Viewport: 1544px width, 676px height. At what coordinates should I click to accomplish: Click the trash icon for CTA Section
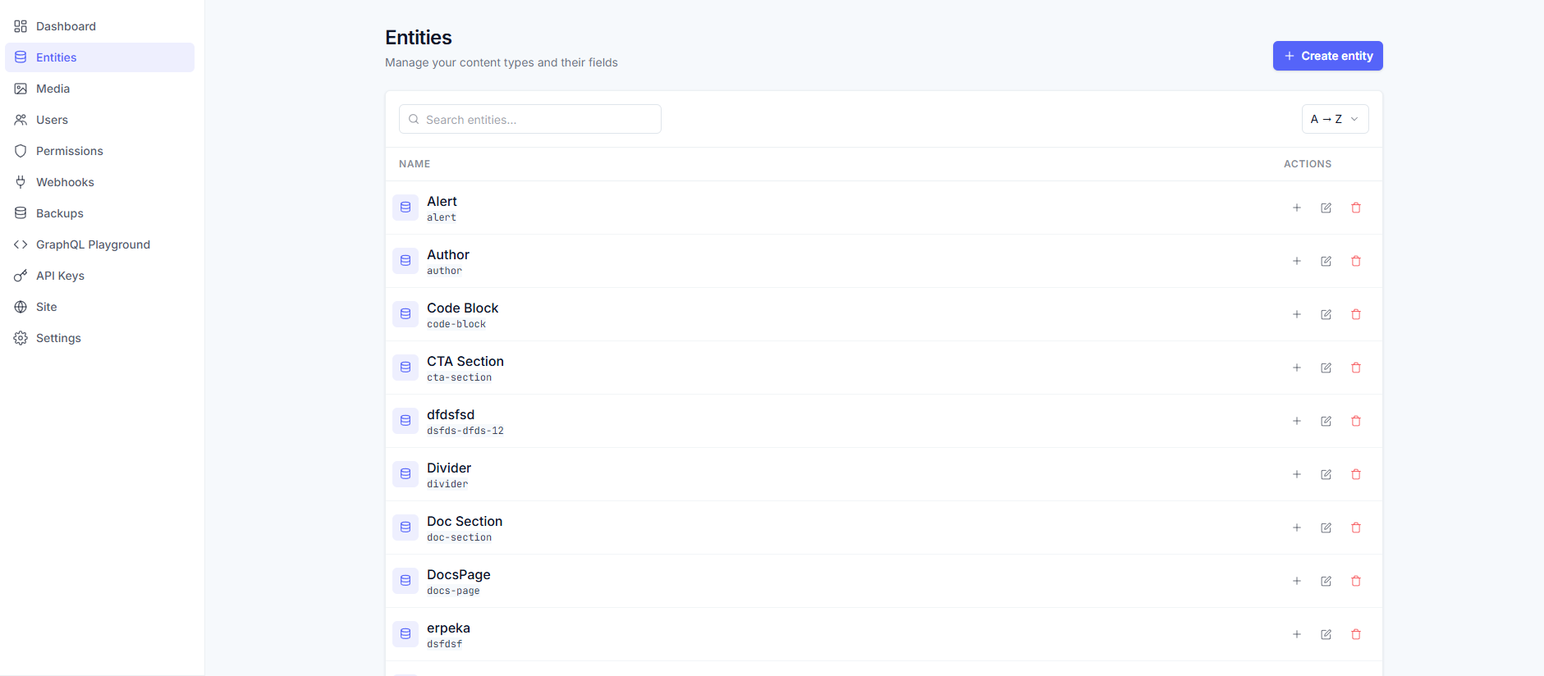[x=1356, y=368]
